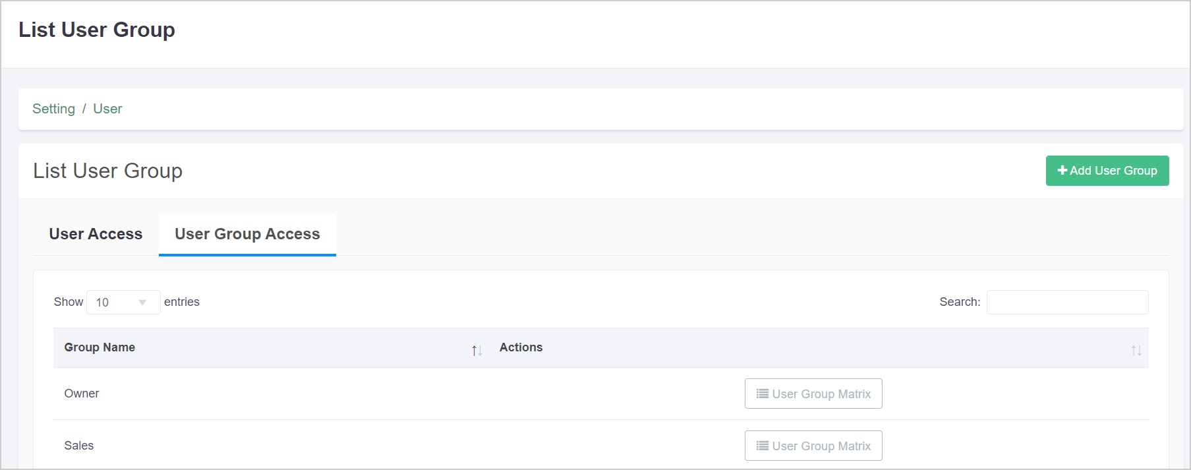This screenshot has width=1191, height=470.
Task: Select the Sales row's group name
Action: pos(79,446)
